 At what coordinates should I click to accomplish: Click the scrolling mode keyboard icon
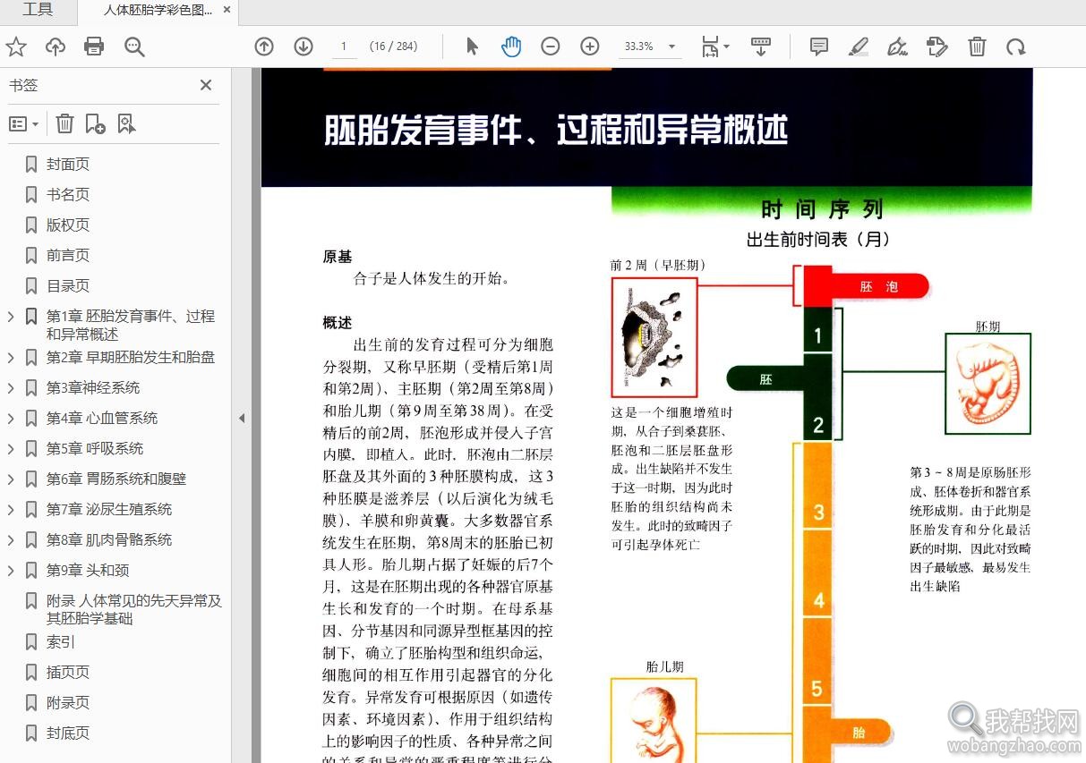click(761, 47)
